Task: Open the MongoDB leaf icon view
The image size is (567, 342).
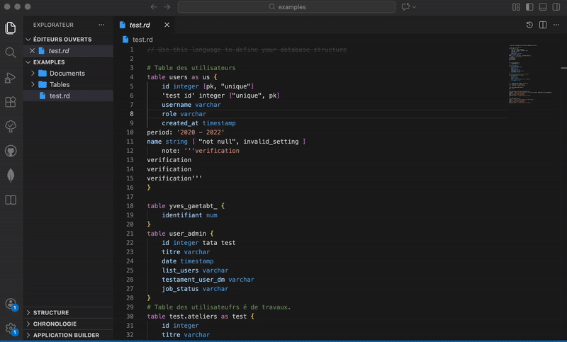Action: coord(11,175)
